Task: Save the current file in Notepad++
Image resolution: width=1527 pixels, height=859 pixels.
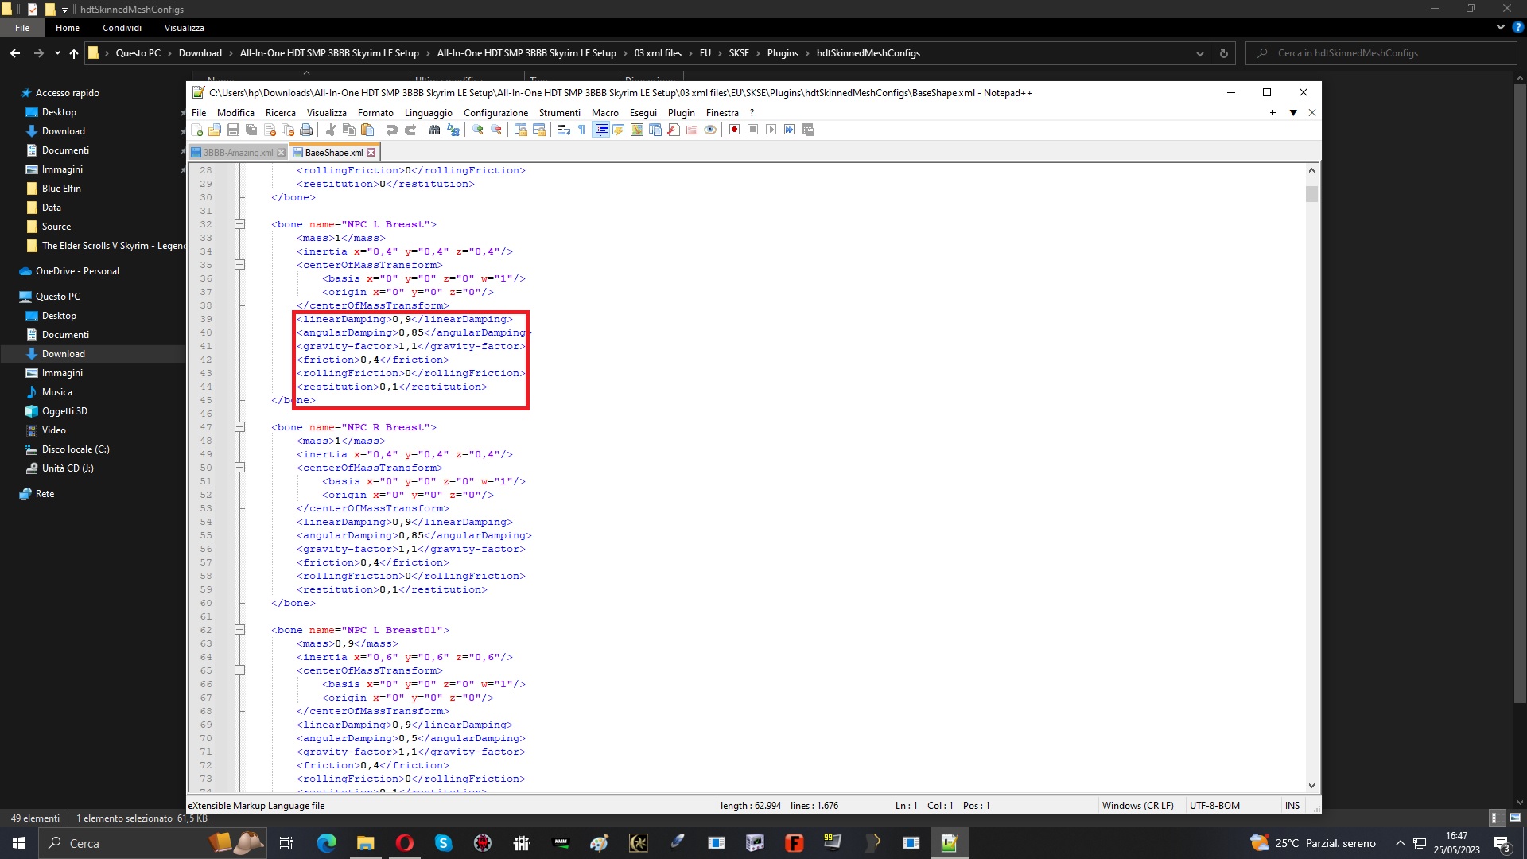Action: pyautogui.click(x=233, y=130)
